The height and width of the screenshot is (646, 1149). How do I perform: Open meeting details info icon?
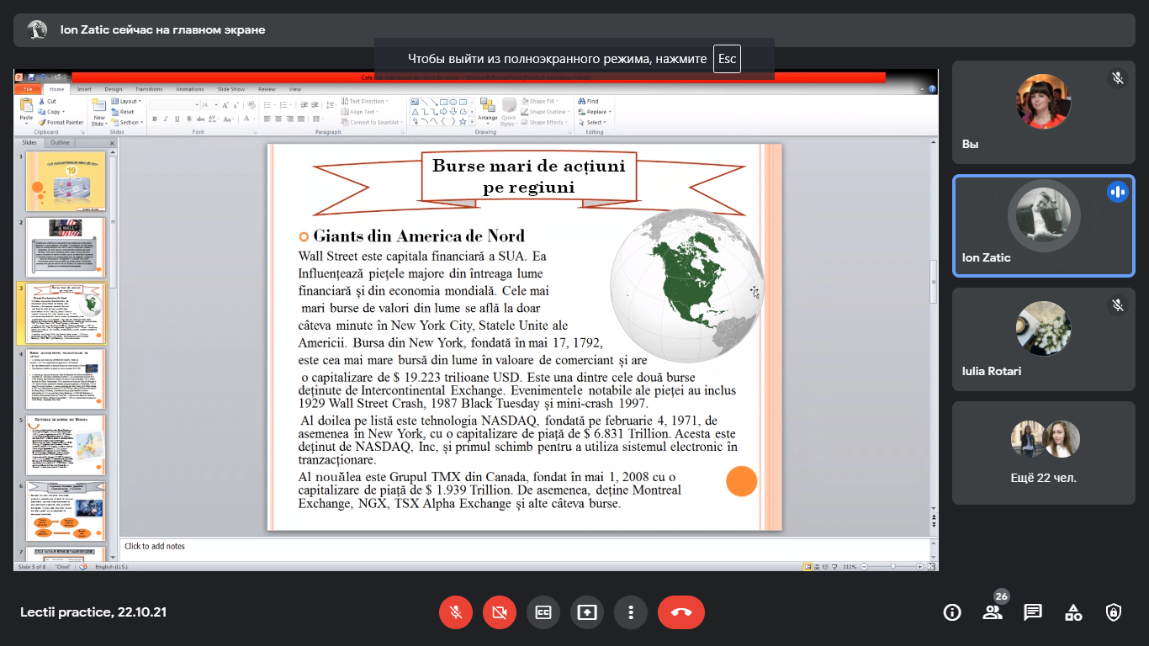click(952, 612)
